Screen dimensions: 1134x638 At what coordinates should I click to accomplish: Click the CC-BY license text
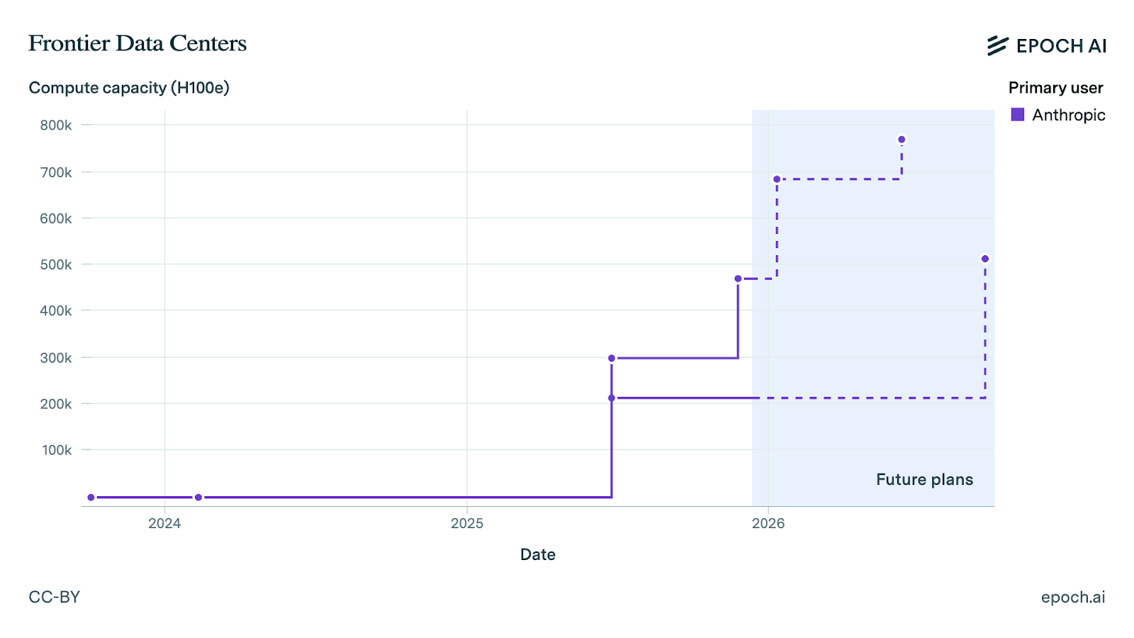[x=55, y=597]
